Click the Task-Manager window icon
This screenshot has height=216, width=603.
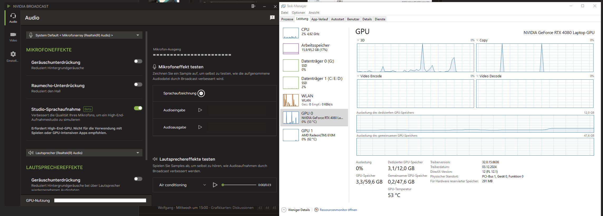[x=283, y=6]
